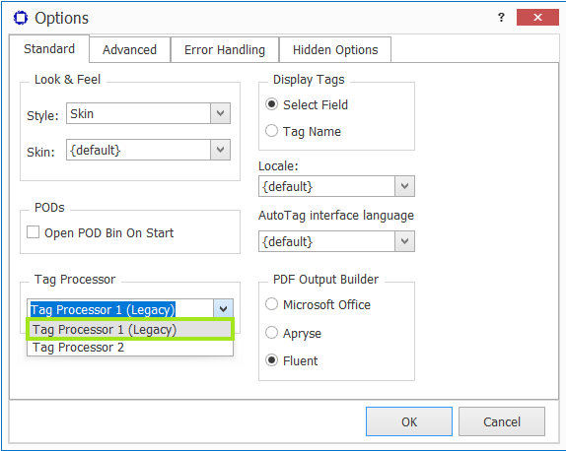Open the Error Handling tab

[225, 50]
